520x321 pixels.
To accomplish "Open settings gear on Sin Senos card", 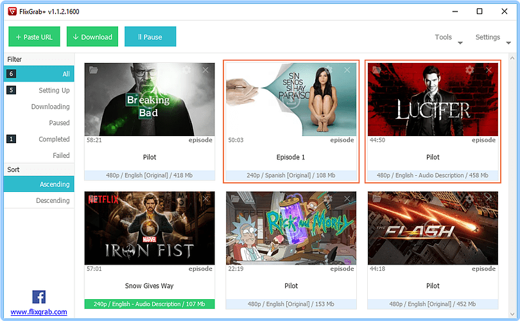I will [x=328, y=70].
